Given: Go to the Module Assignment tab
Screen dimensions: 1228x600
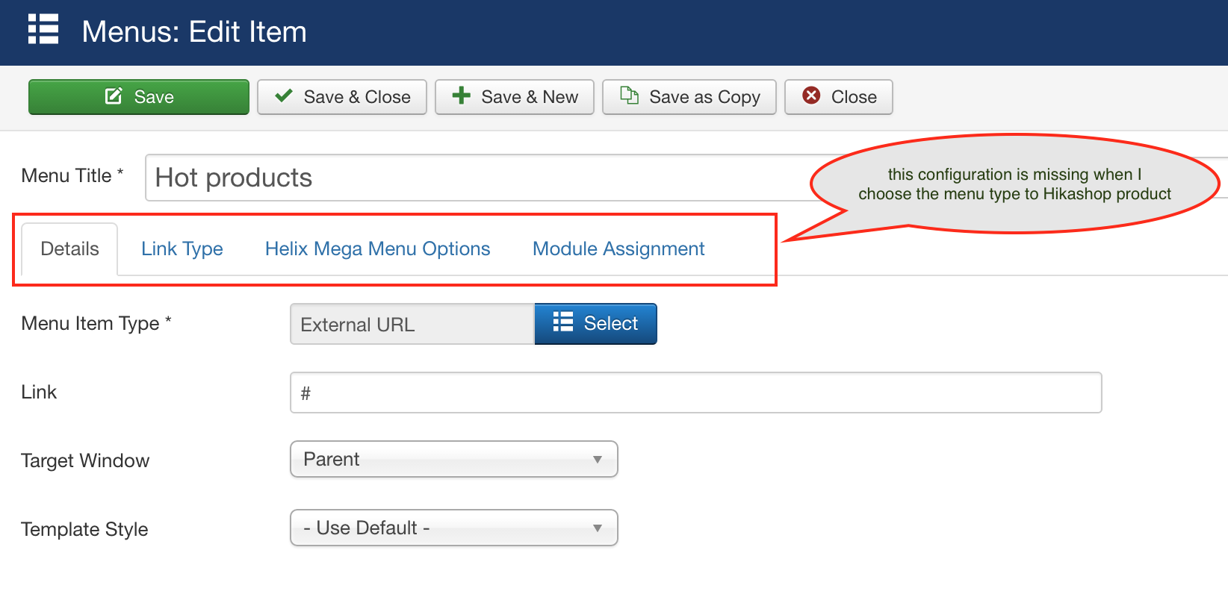Looking at the screenshot, I should pos(618,249).
